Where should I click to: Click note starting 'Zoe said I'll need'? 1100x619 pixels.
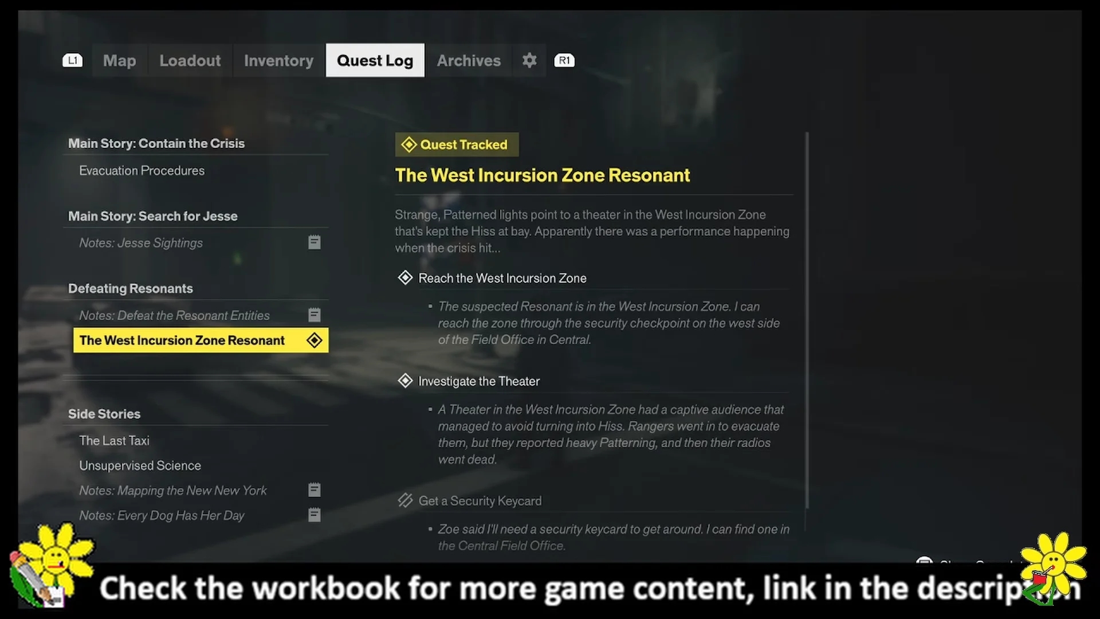[x=614, y=537]
